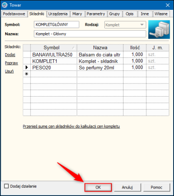Sort by the Symbol column header
Screen dimensions: 174x196
(54, 48)
